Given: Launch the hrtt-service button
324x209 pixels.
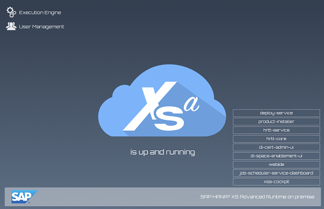Looking at the screenshot, I should point(276,130).
